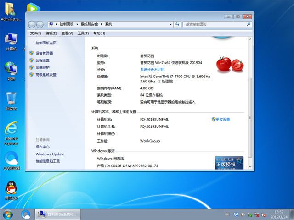Expand the arrow after 系统和安全 in breadcrumb
Image resolution: width=294 pixels, height=220 pixels.
[x=102, y=24]
